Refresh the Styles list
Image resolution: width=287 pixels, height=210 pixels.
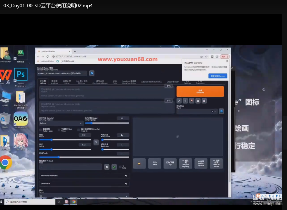(221, 111)
